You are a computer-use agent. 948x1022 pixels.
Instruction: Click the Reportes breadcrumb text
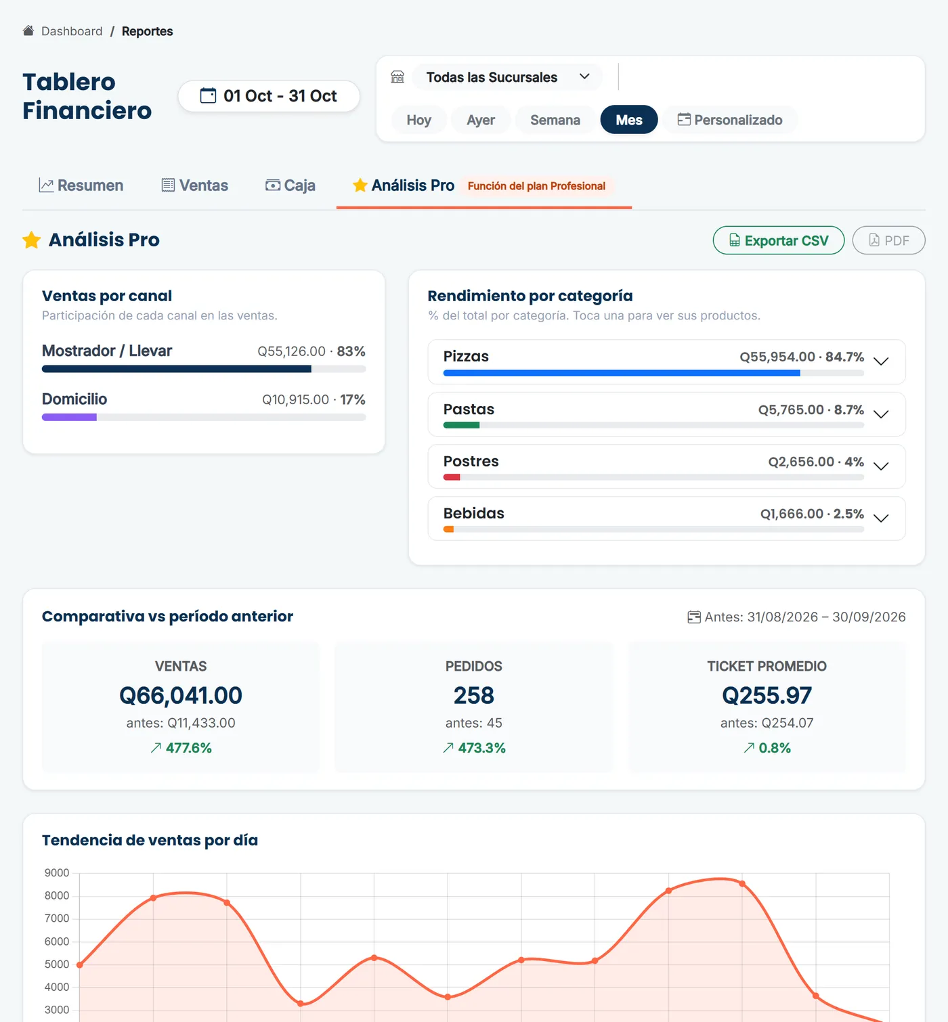tap(148, 31)
